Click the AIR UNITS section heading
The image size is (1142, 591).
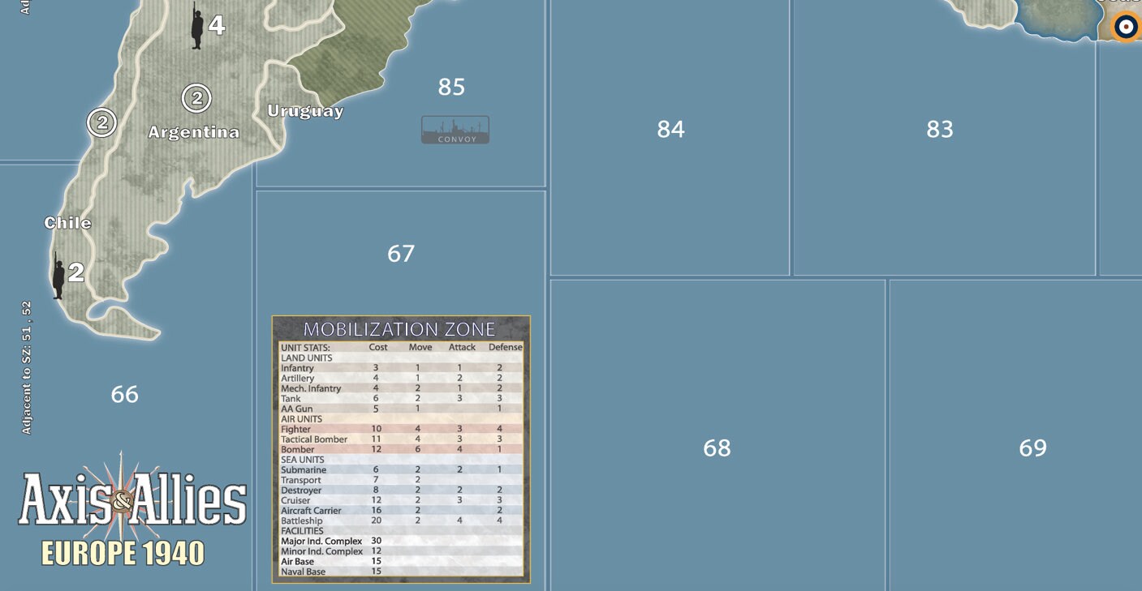pos(302,419)
